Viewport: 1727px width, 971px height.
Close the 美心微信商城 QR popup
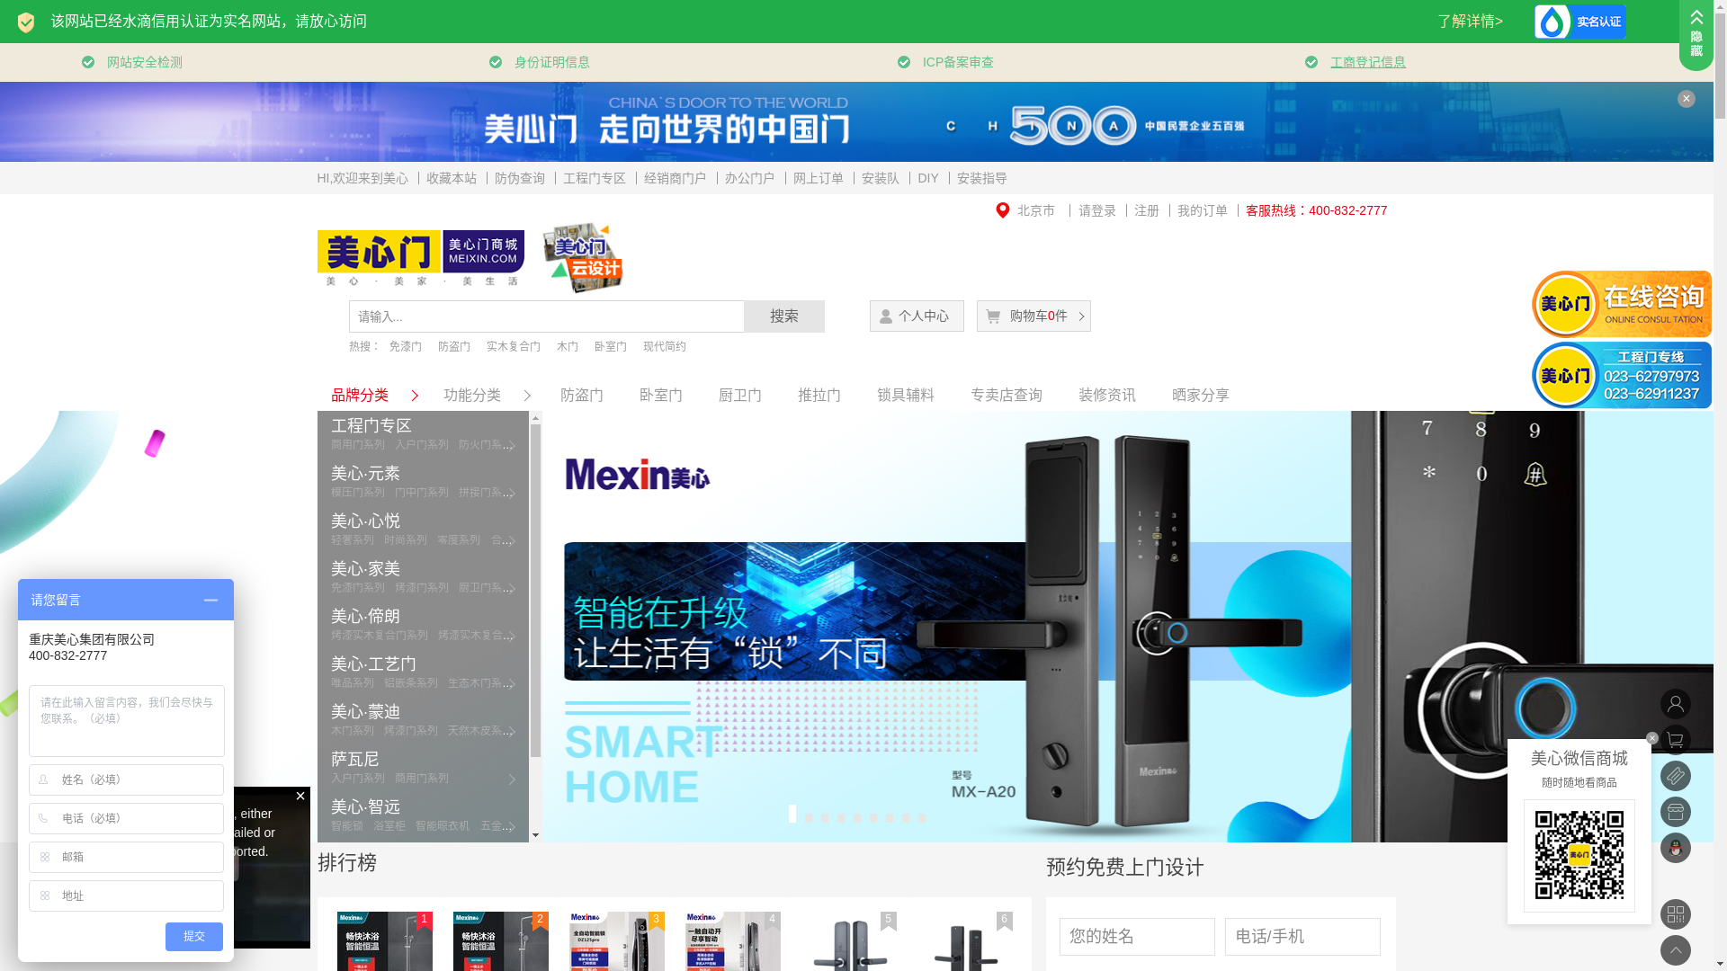click(1652, 738)
